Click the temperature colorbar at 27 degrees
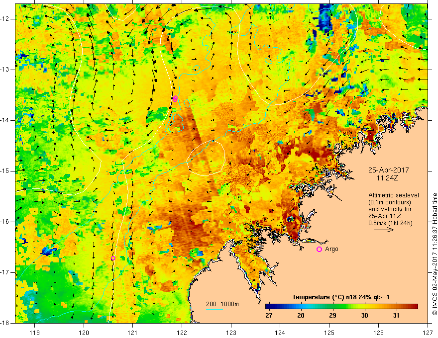The width and height of the screenshot is (438, 338). click(269, 307)
